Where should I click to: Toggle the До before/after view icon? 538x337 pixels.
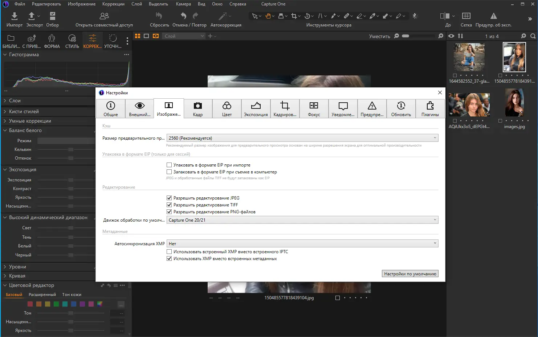click(445, 16)
